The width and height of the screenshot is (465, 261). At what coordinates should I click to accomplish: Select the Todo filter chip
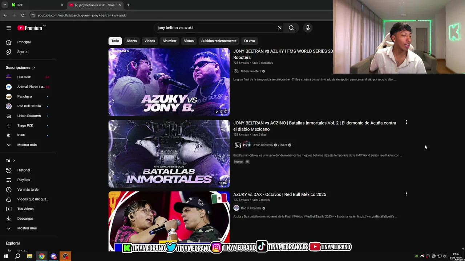click(115, 41)
